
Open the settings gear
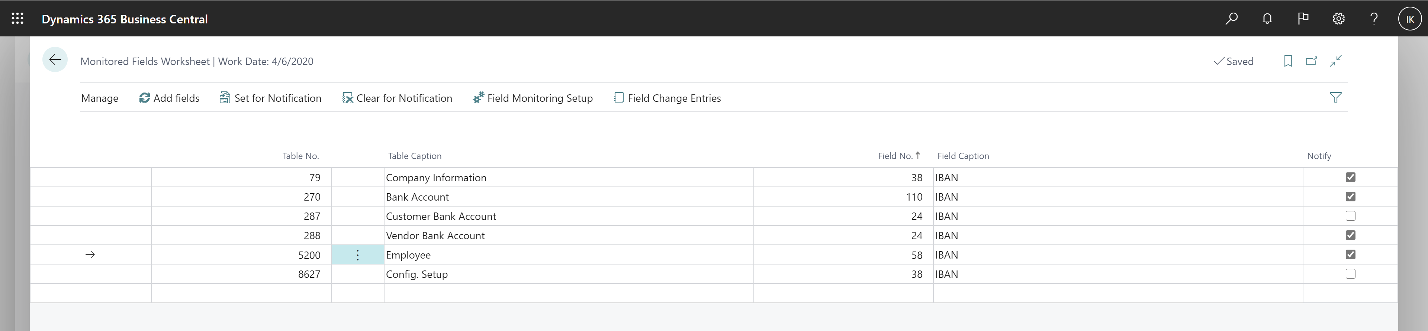[1338, 19]
